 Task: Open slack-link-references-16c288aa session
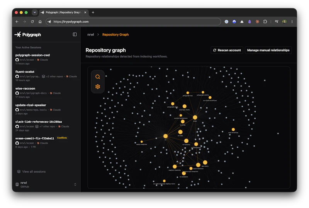click(46, 126)
